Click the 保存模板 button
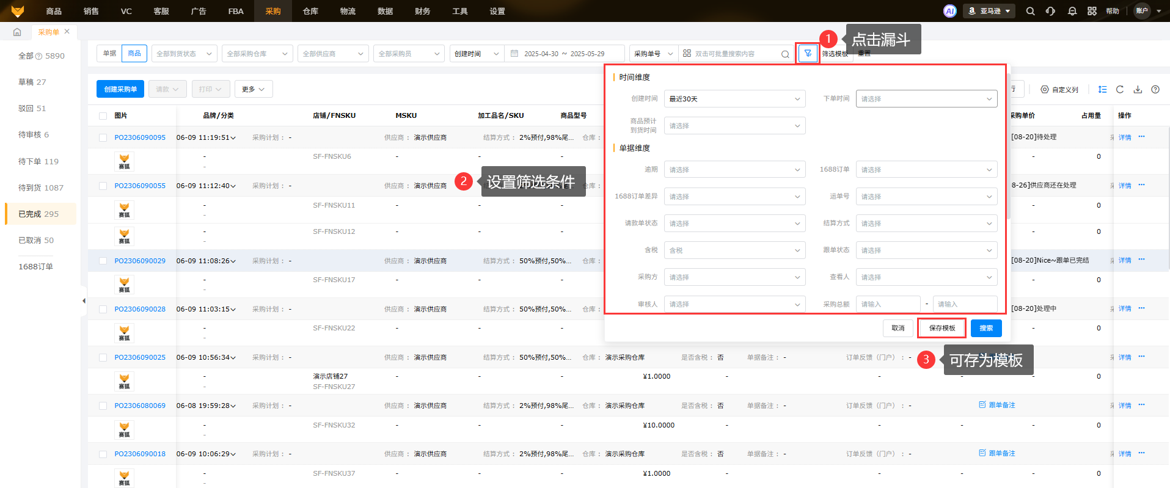 pyautogui.click(x=941, y=328)
